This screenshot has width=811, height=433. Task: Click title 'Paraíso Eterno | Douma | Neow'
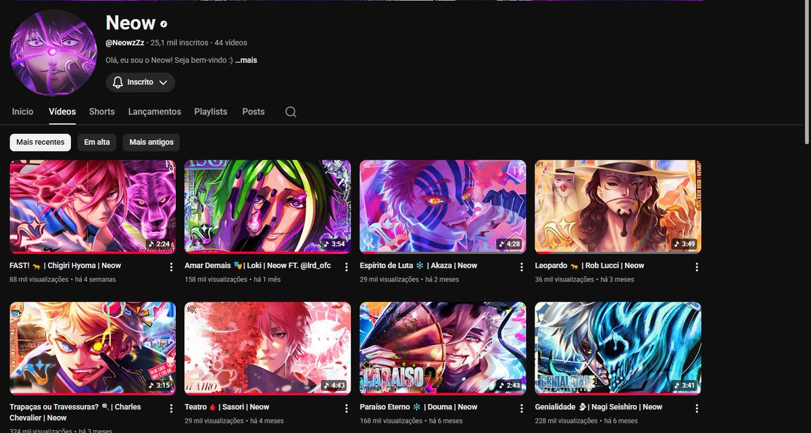pos(418,407)
